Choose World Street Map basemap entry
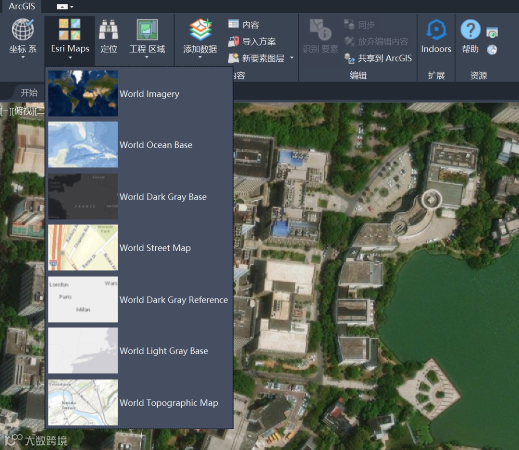Image resolution: width=519 pixels, height=450 pixels. coord(139,247)
